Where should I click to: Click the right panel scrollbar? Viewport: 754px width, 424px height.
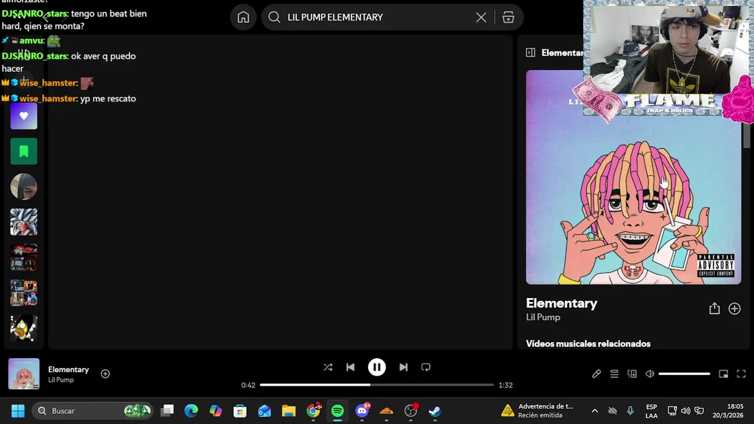[x=746, y=135]
